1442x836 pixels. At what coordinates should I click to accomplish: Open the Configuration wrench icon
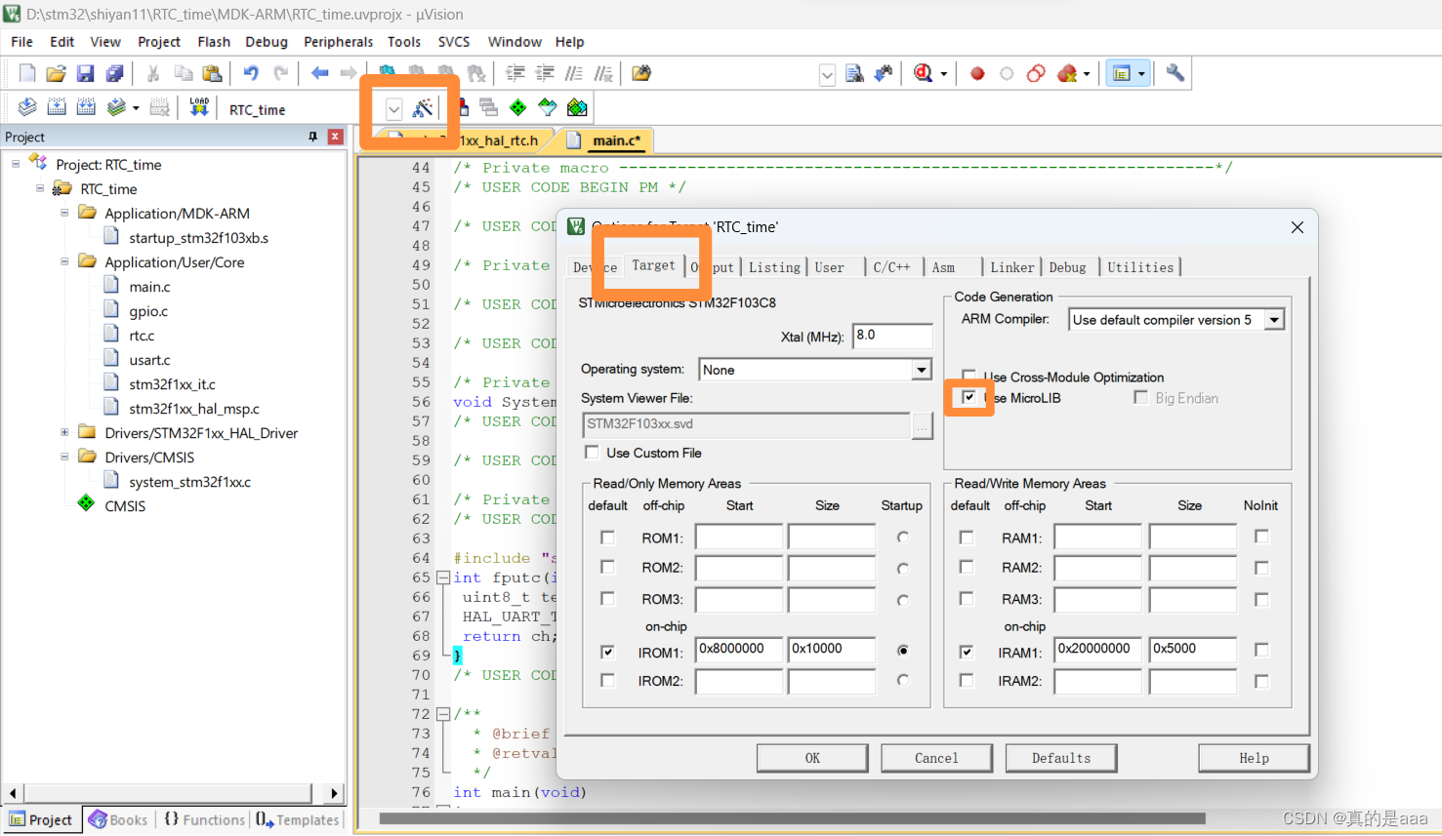point(1175,73)
